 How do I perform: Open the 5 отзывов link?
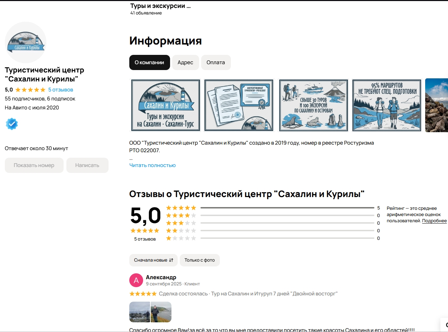click(x=60, y=90)
